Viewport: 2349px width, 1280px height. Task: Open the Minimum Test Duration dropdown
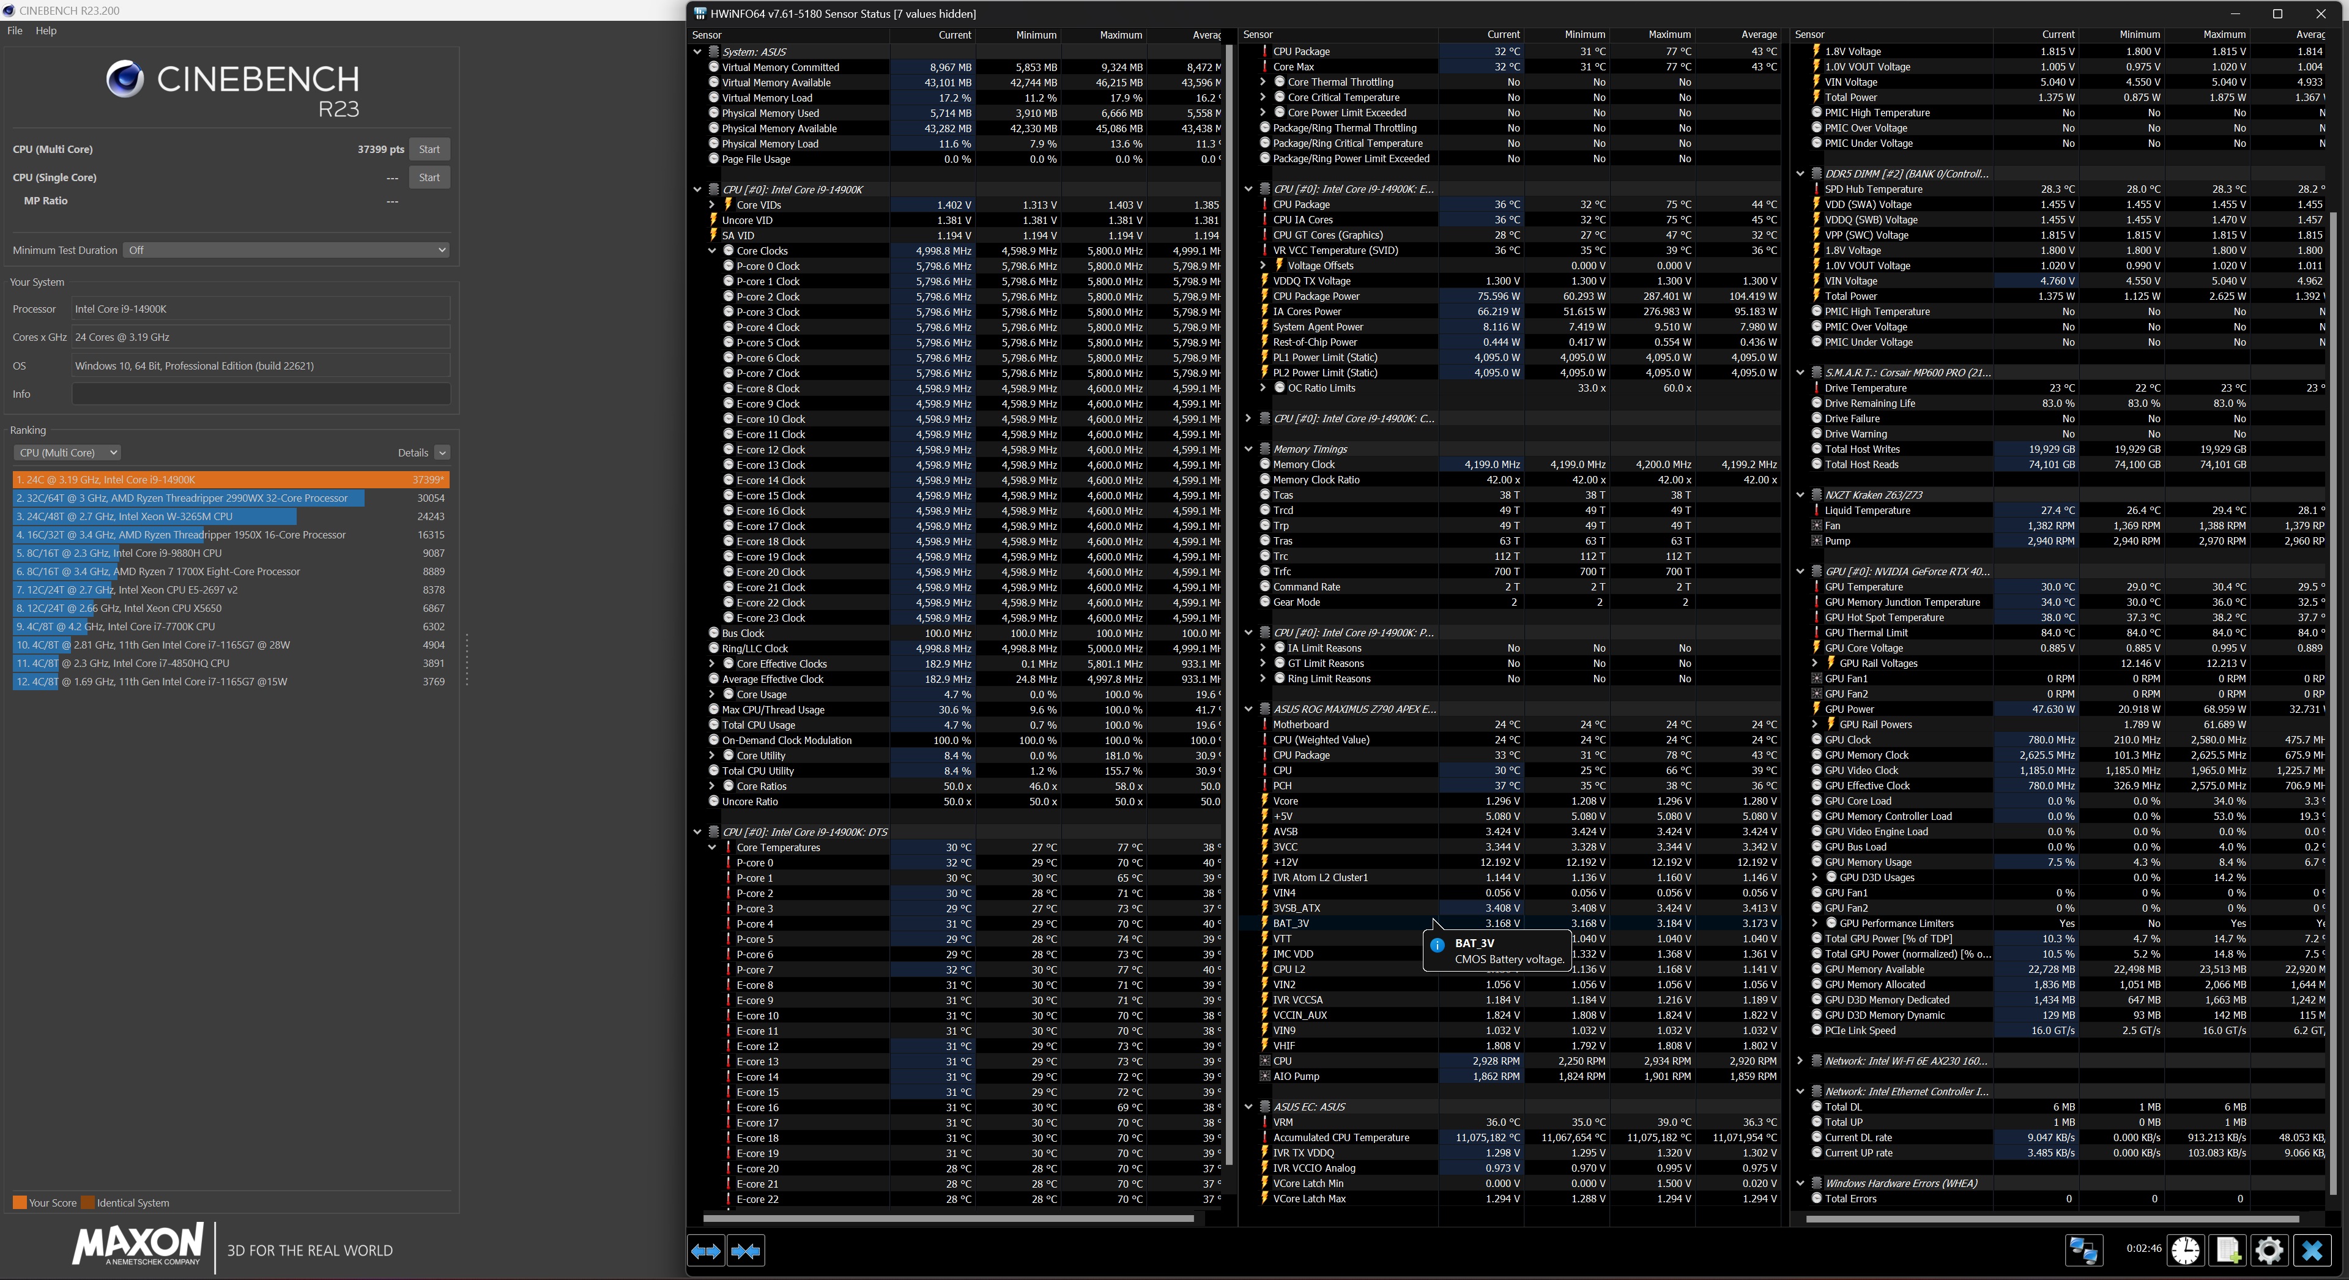click(x=286, y=250)
